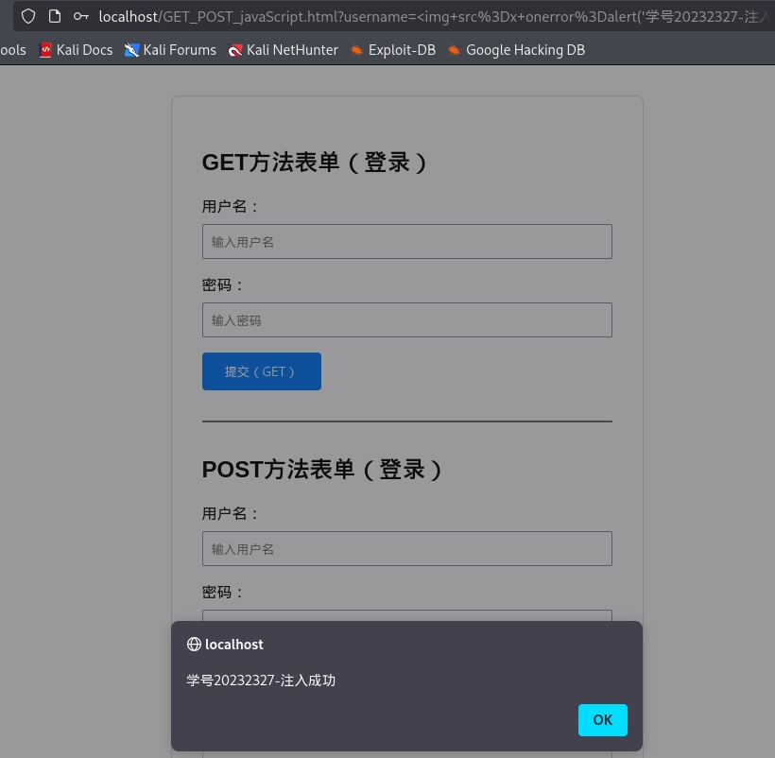Click OK in the localhost alert dialog

coord(602,720)
